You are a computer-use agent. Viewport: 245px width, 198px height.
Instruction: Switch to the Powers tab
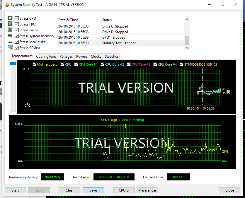pyautogui.click(x=82, y=56)
